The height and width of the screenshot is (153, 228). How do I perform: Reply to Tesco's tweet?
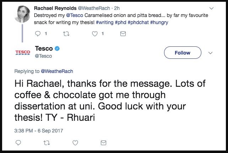coord(19,143)
